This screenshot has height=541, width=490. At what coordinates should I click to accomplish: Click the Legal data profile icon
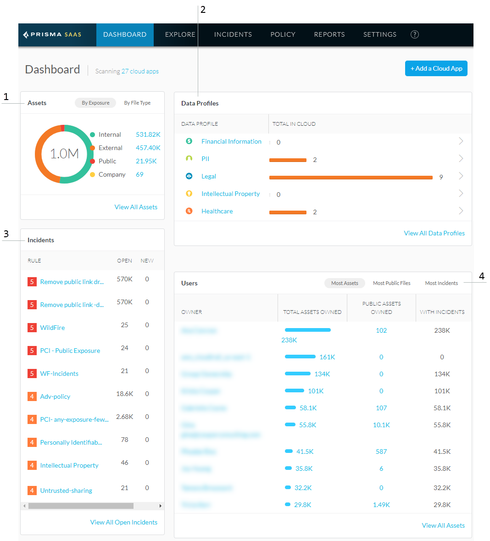point(189,176)
